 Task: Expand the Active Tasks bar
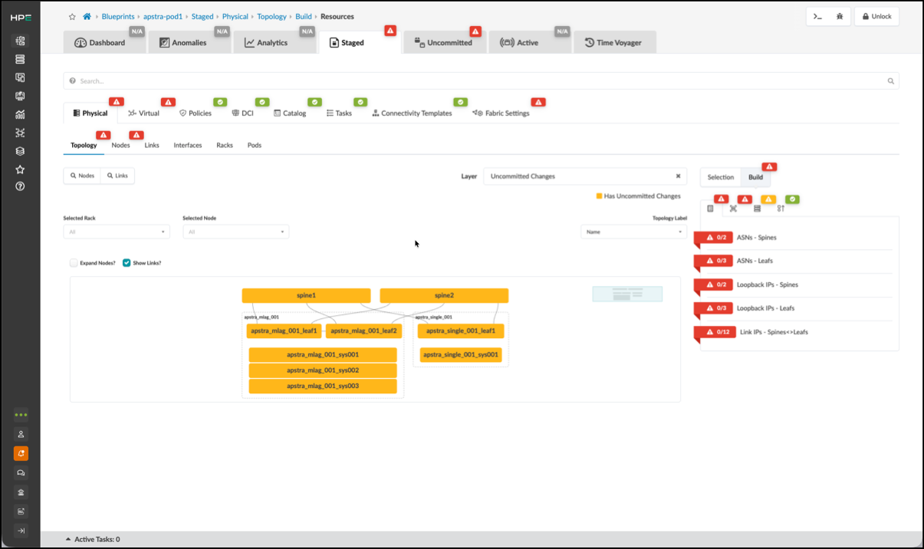pyautogui.click(x=92, y=540)
